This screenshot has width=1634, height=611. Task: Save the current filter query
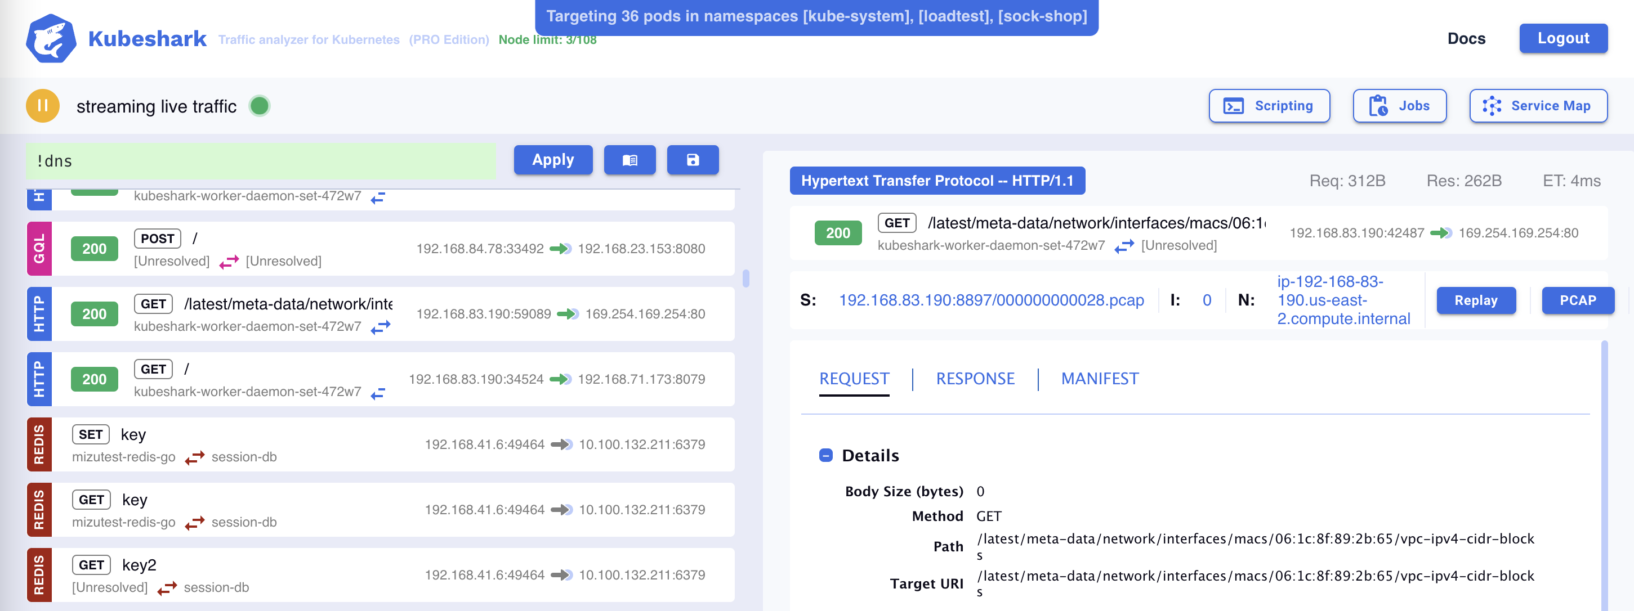692,160
